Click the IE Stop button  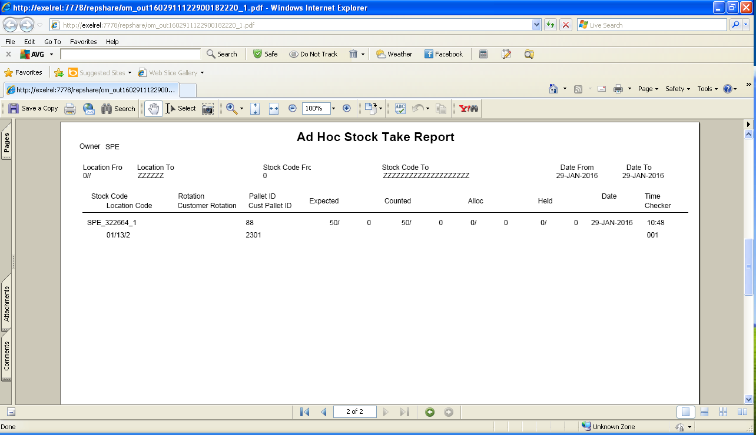[566, 25]
